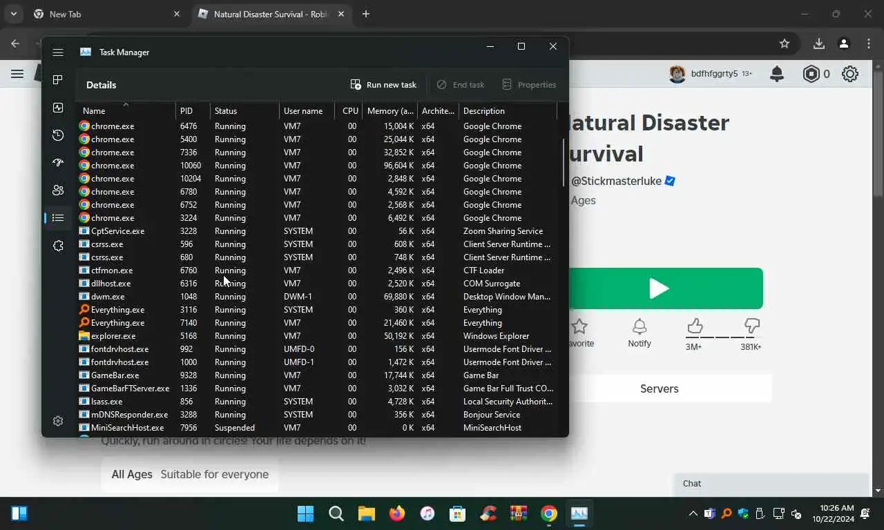Select CptService.exe process row
884x530 pixels.
pyautogui.click(x=317, y=231)
